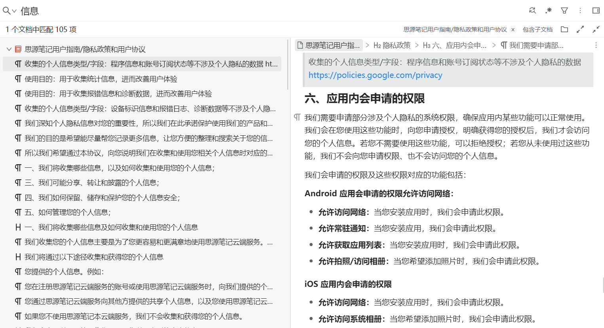Select result 您提供的个人信息。例如:
This screenshot has width=604, height=328.
[142, 272]
